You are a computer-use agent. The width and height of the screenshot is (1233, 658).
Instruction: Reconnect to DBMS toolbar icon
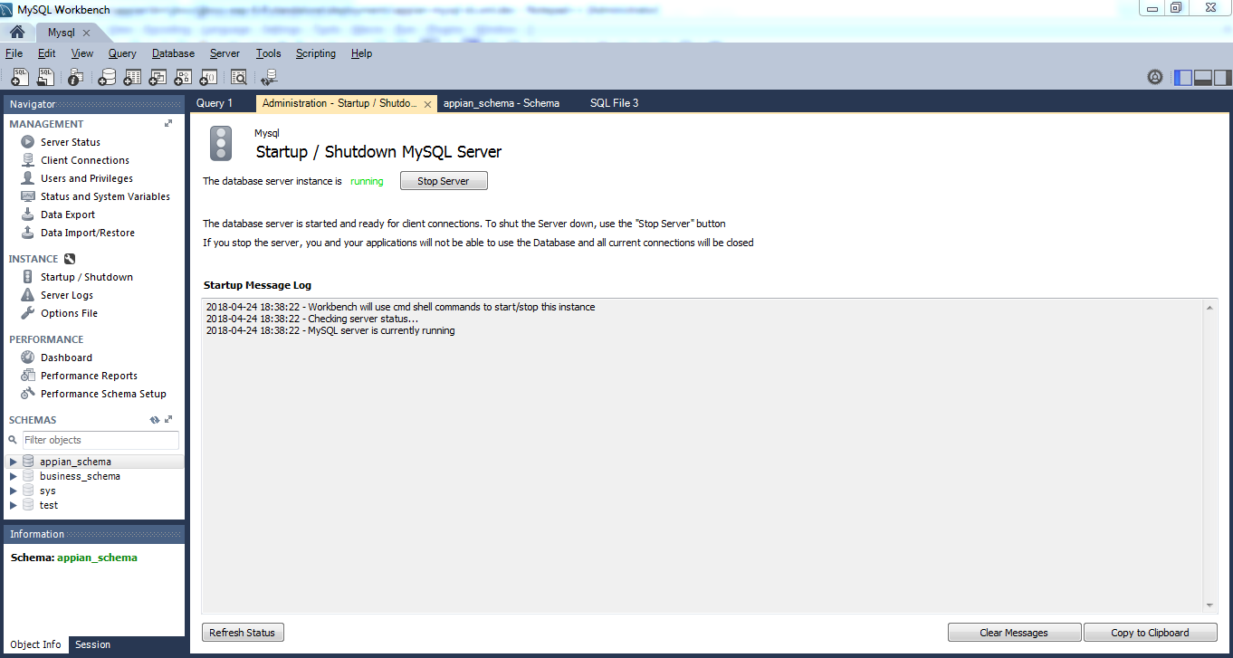point(269,77)
